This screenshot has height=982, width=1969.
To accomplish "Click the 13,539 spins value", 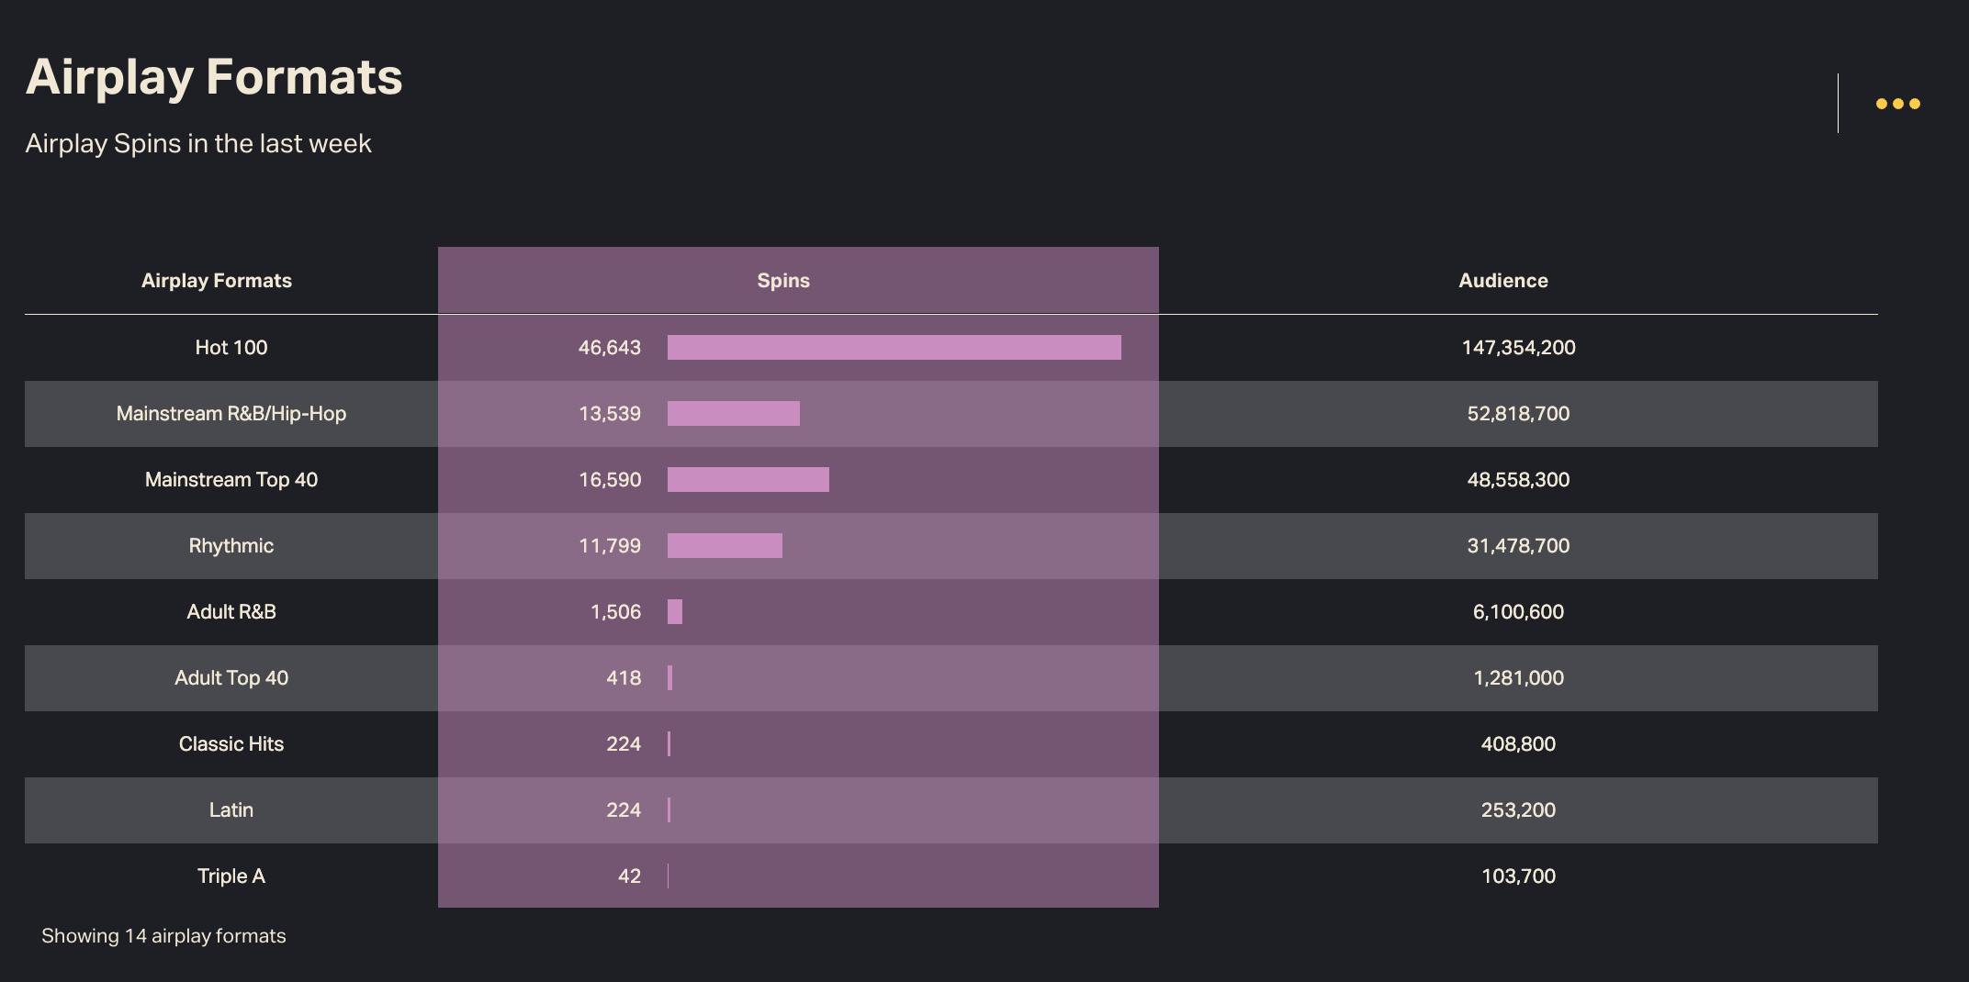I will [610, 414].
